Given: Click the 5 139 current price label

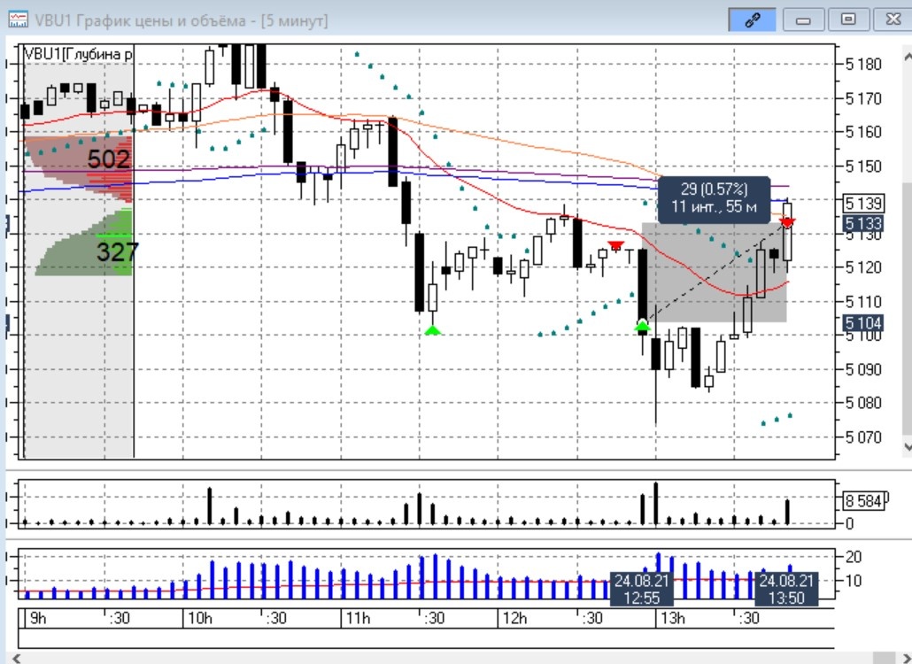Looking at the screenshot, I should (x=863, y=204).
